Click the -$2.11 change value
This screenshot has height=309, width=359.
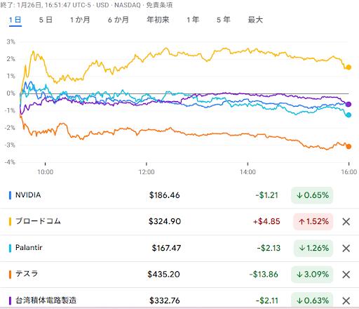[267, 301]
